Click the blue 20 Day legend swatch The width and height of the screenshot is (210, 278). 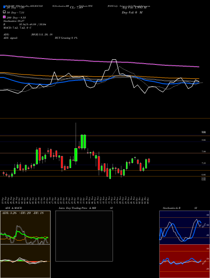pos(4,7)
